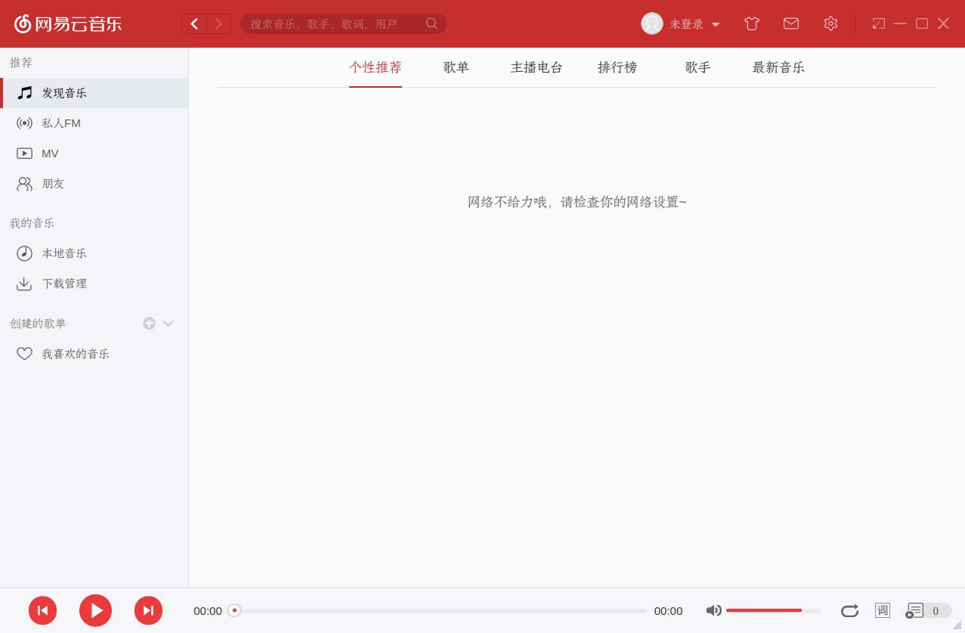This screenshot has width=965, height=633.
Task: Open 下载管理 in the sidebar
Action: coord(94,284)
